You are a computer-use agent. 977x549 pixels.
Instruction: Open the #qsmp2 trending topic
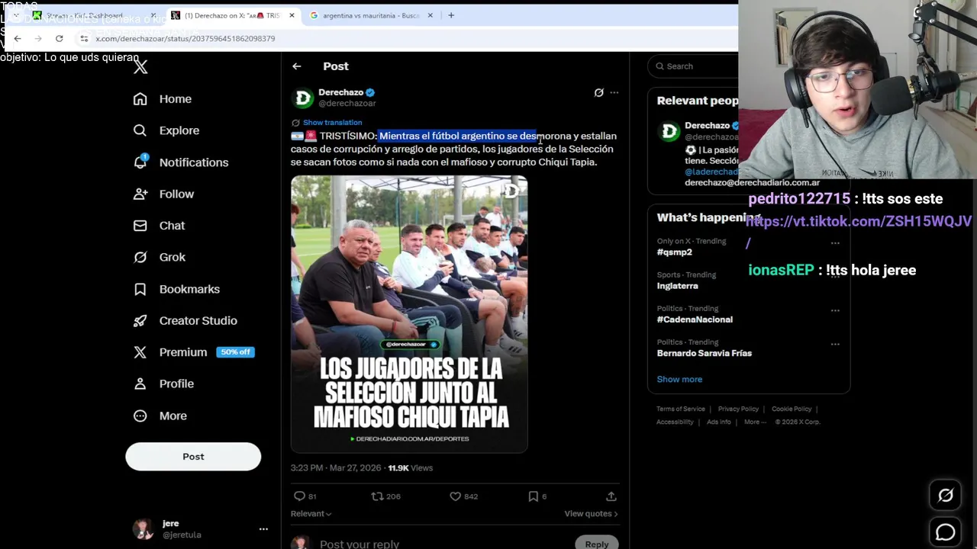674,252
